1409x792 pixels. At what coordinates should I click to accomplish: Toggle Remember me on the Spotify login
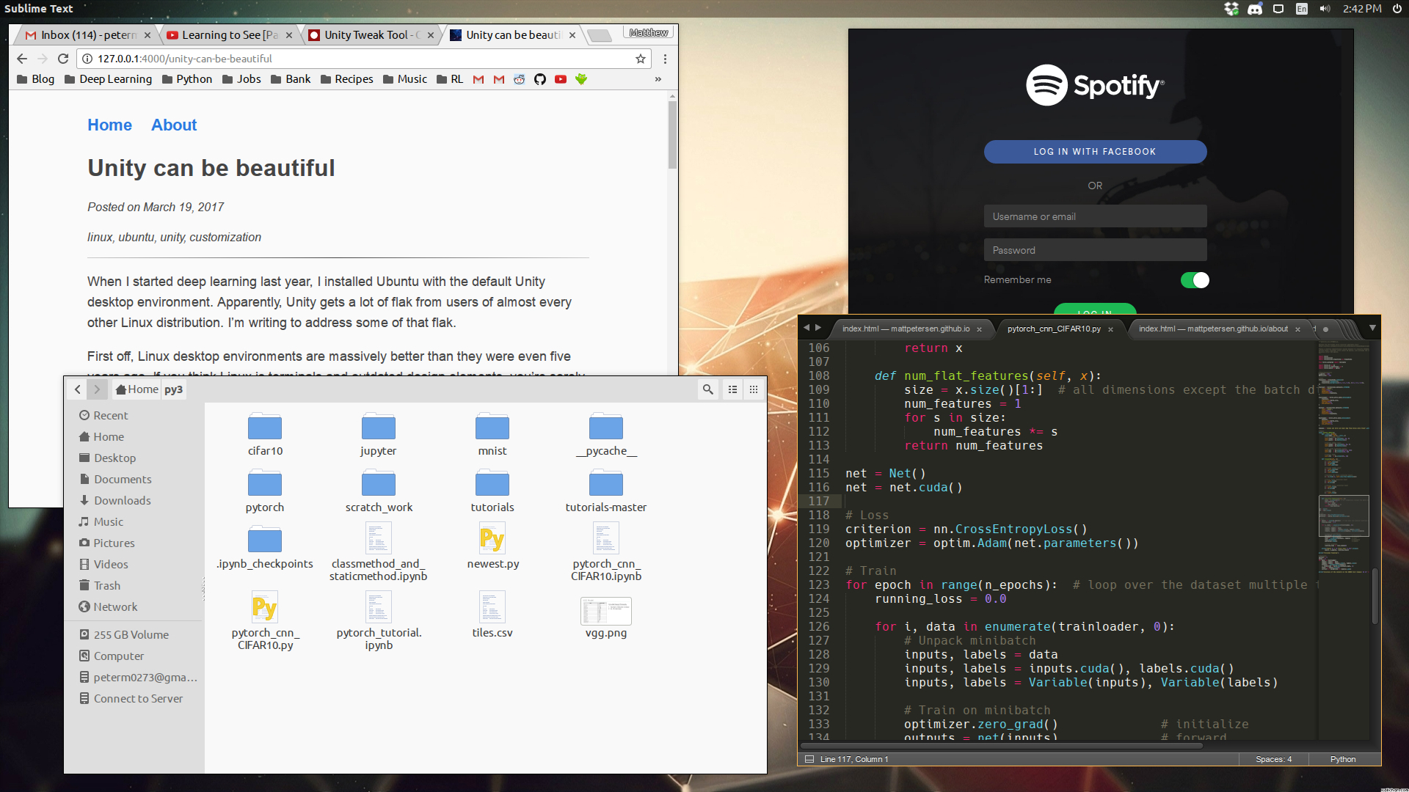(x=1195, y=279)
